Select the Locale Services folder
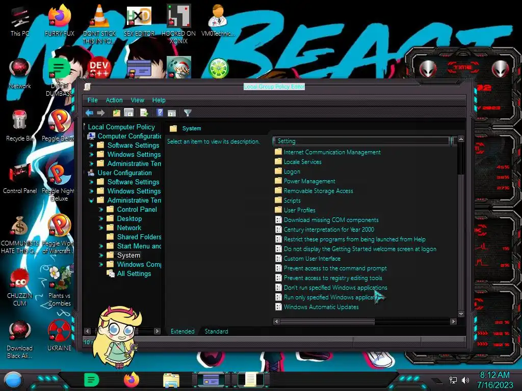 (x=302, y=162)
